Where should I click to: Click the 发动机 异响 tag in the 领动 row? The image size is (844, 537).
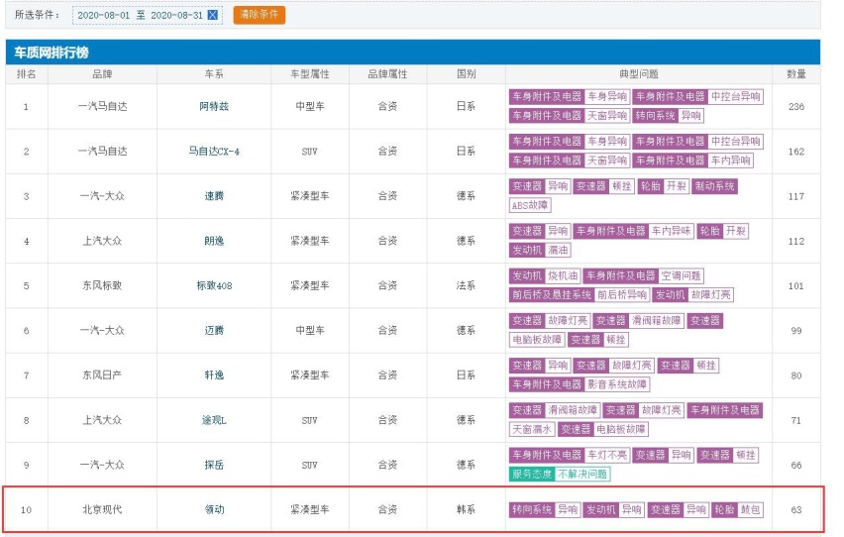point(613,509)
